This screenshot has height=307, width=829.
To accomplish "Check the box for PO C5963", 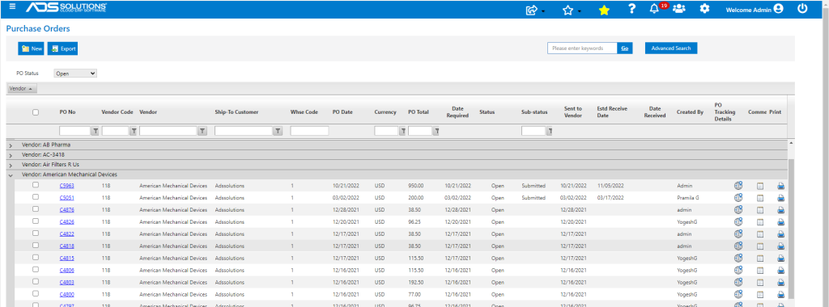I will tap(36, 185).
